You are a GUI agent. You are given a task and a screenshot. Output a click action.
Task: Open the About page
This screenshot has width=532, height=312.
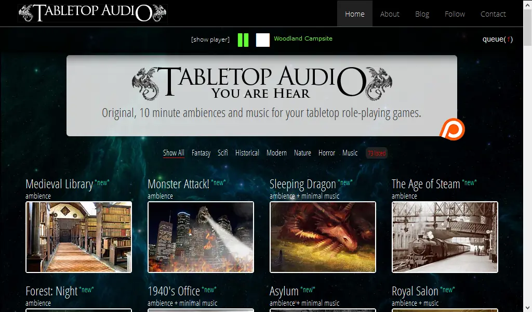tap(390, 14)
